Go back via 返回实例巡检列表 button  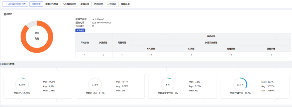(15, 4)
